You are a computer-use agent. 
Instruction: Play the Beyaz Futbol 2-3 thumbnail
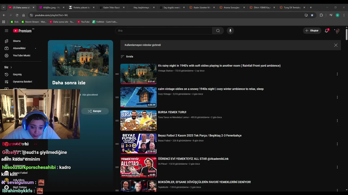coord(138,144)
